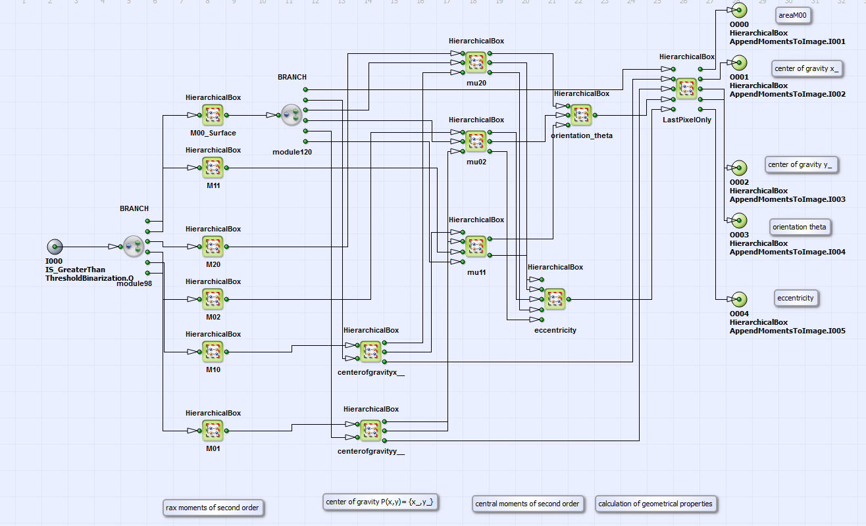Click the LastPixelOnly module icon
Viewport: 866px width, 526px height.
click(x=686, y=89)
